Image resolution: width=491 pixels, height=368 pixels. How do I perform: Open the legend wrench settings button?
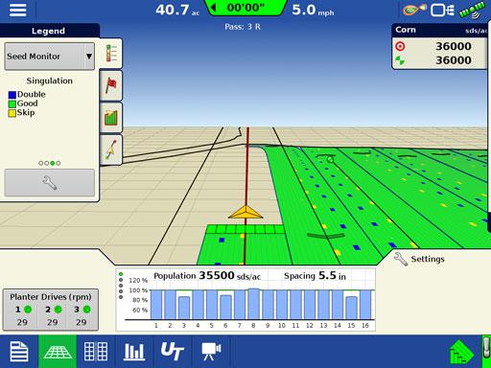[x=50, y=183]
